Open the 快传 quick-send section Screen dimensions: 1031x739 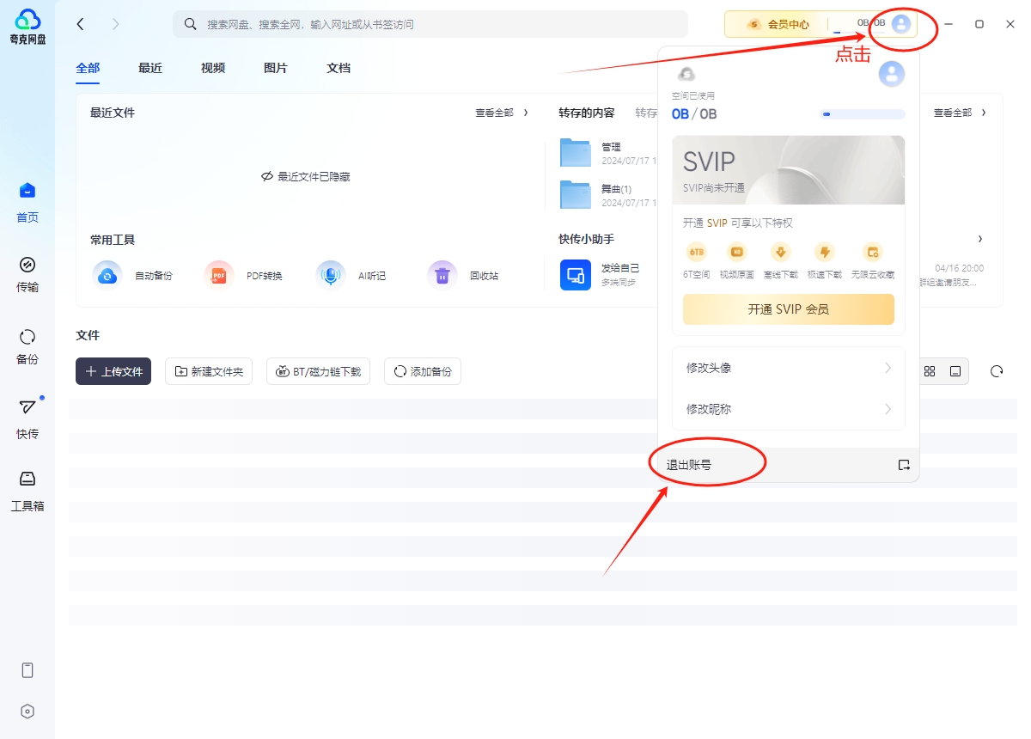(x=27, y=418)
